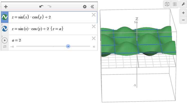187x103 pixels.
Task: Toggle visibility of blue expression 2
Action: 4,29
